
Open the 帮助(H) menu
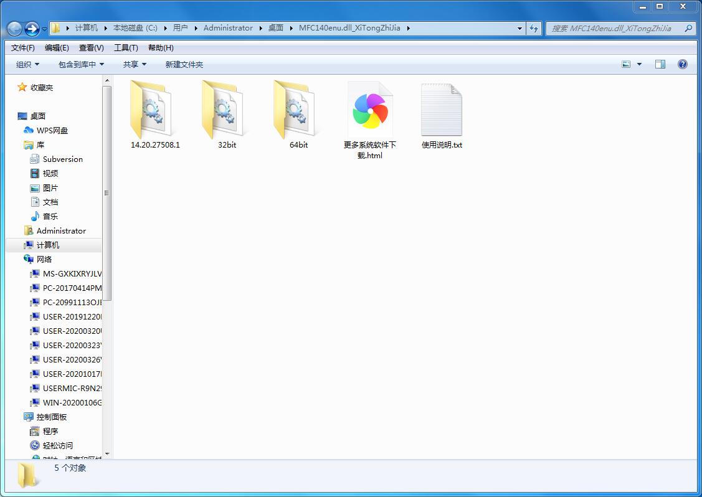pos(161,47)
